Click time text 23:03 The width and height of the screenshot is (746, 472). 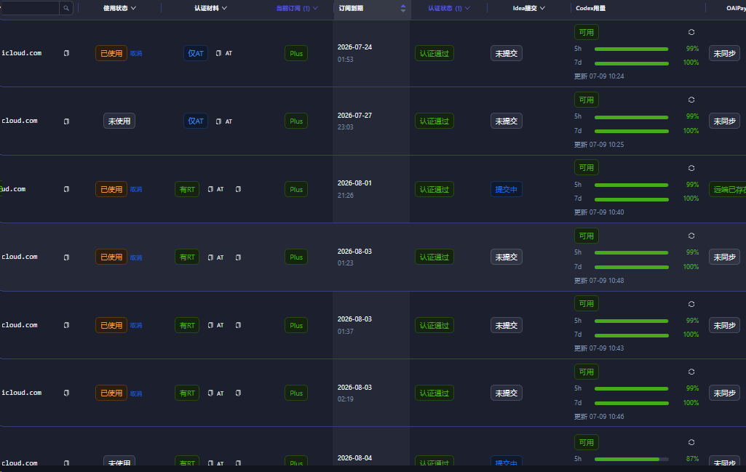pos(346,127)
